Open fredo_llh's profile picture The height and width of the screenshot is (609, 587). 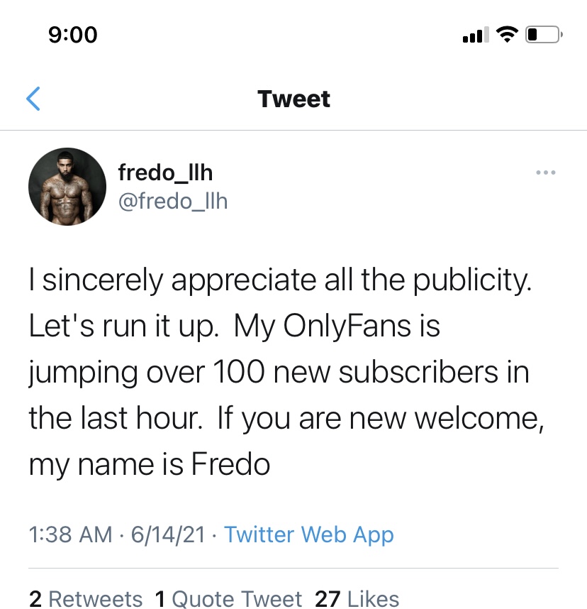click(67, 187)
